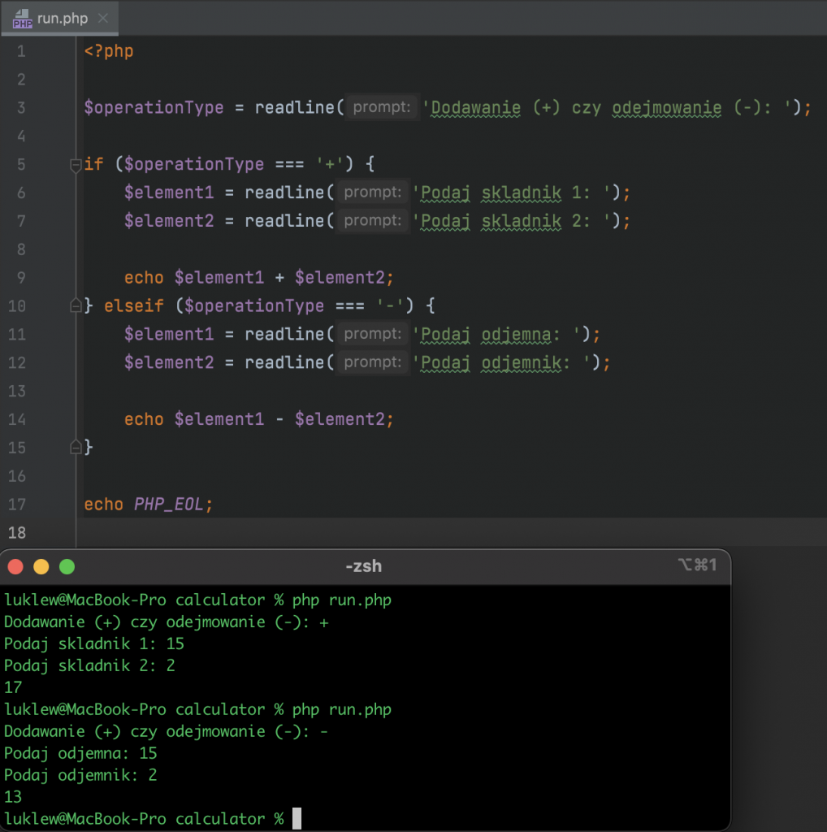Screen dimensions: 827x832
Task: Click $operationType variable on line 3
Action: pos(154,108)
